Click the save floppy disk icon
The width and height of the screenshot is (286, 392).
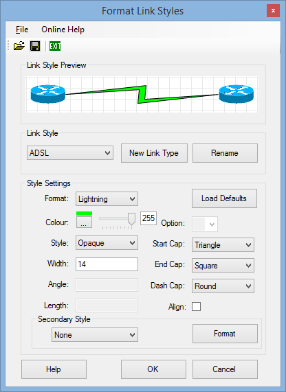pos(35,46)
